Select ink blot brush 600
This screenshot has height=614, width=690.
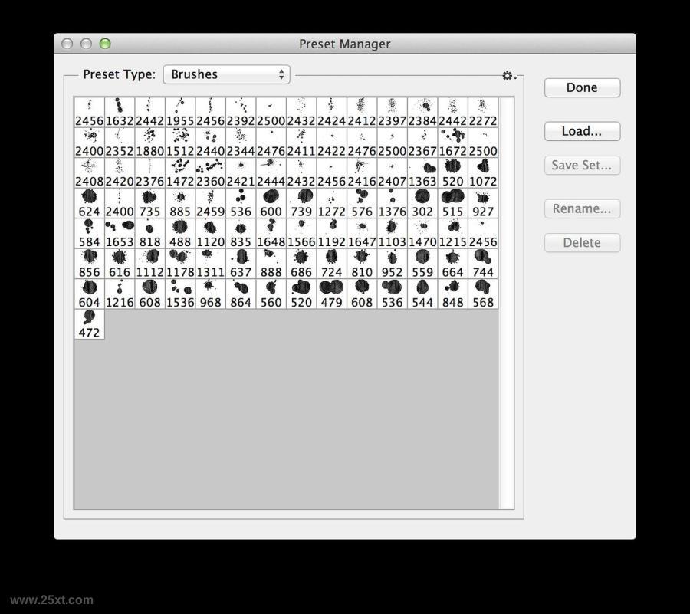click(x=271, y=204)
